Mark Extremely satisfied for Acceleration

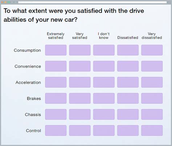click(x=56, y=82)
